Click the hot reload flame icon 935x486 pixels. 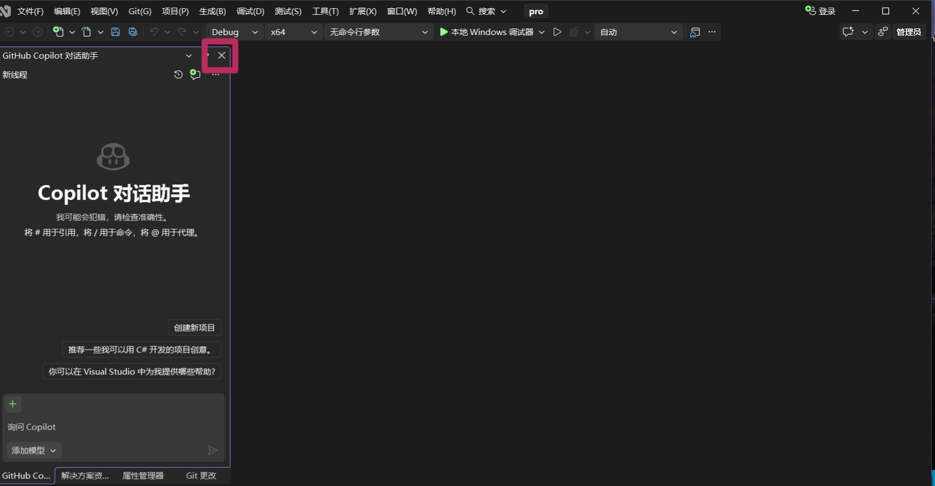tap(574, 32)
